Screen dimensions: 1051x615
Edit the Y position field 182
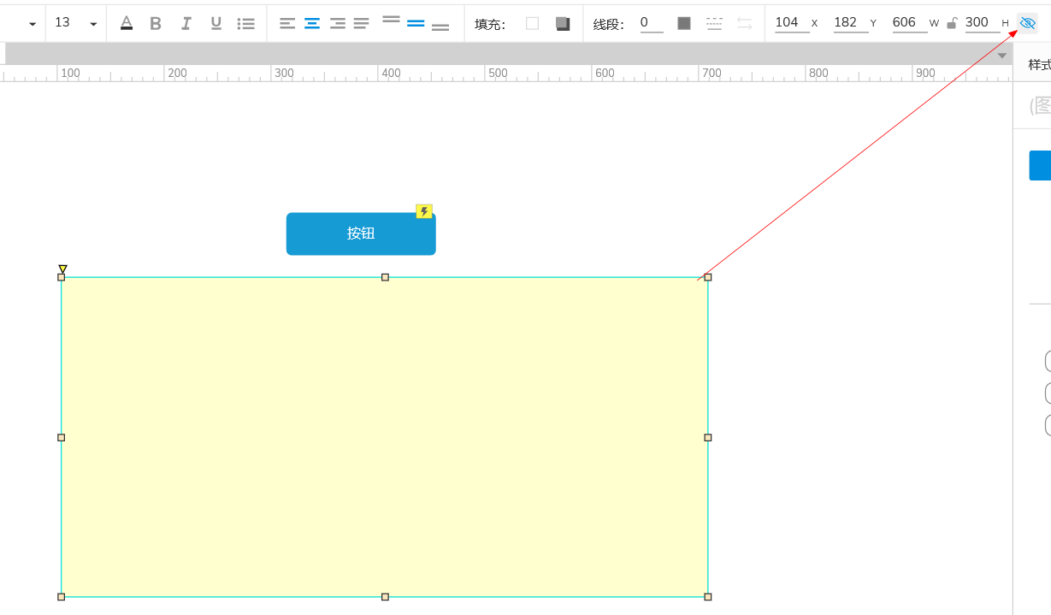[x=850, y=23]
